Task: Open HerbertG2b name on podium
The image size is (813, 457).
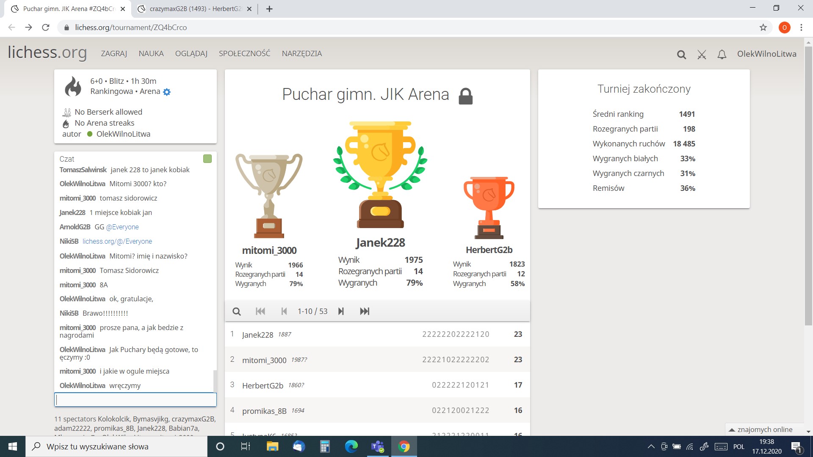Action: tap(489, 250)
